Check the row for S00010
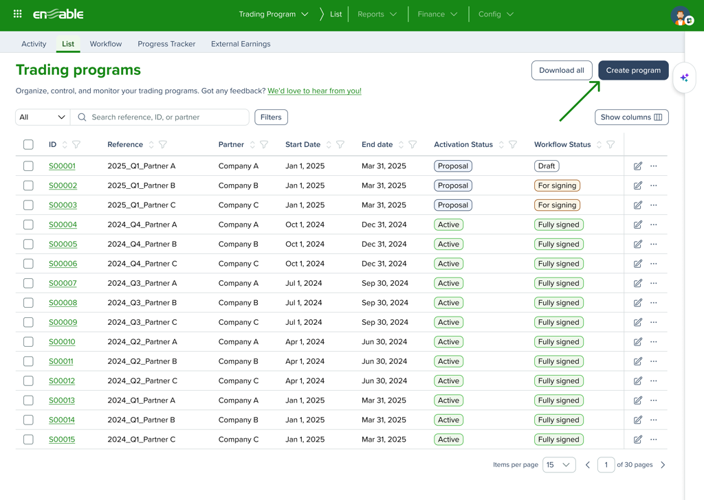 [28, 342]
